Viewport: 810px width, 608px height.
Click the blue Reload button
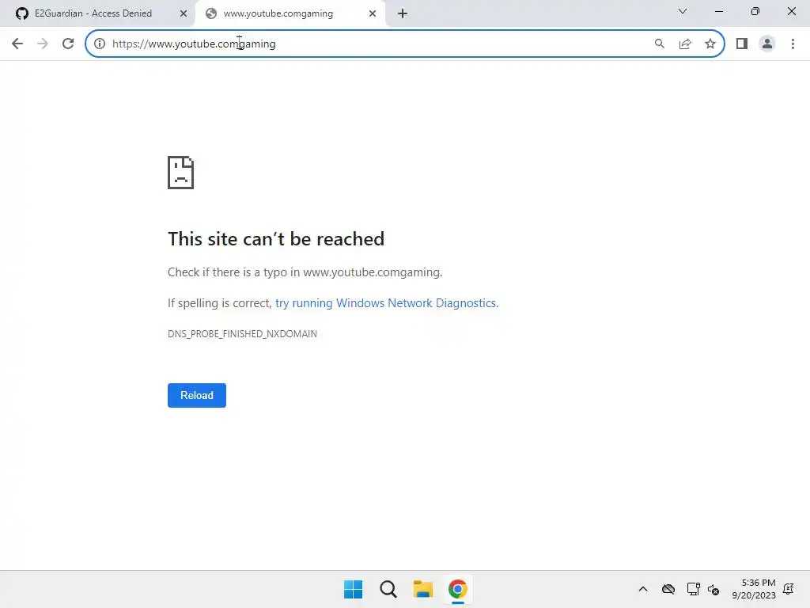(197, 396)
